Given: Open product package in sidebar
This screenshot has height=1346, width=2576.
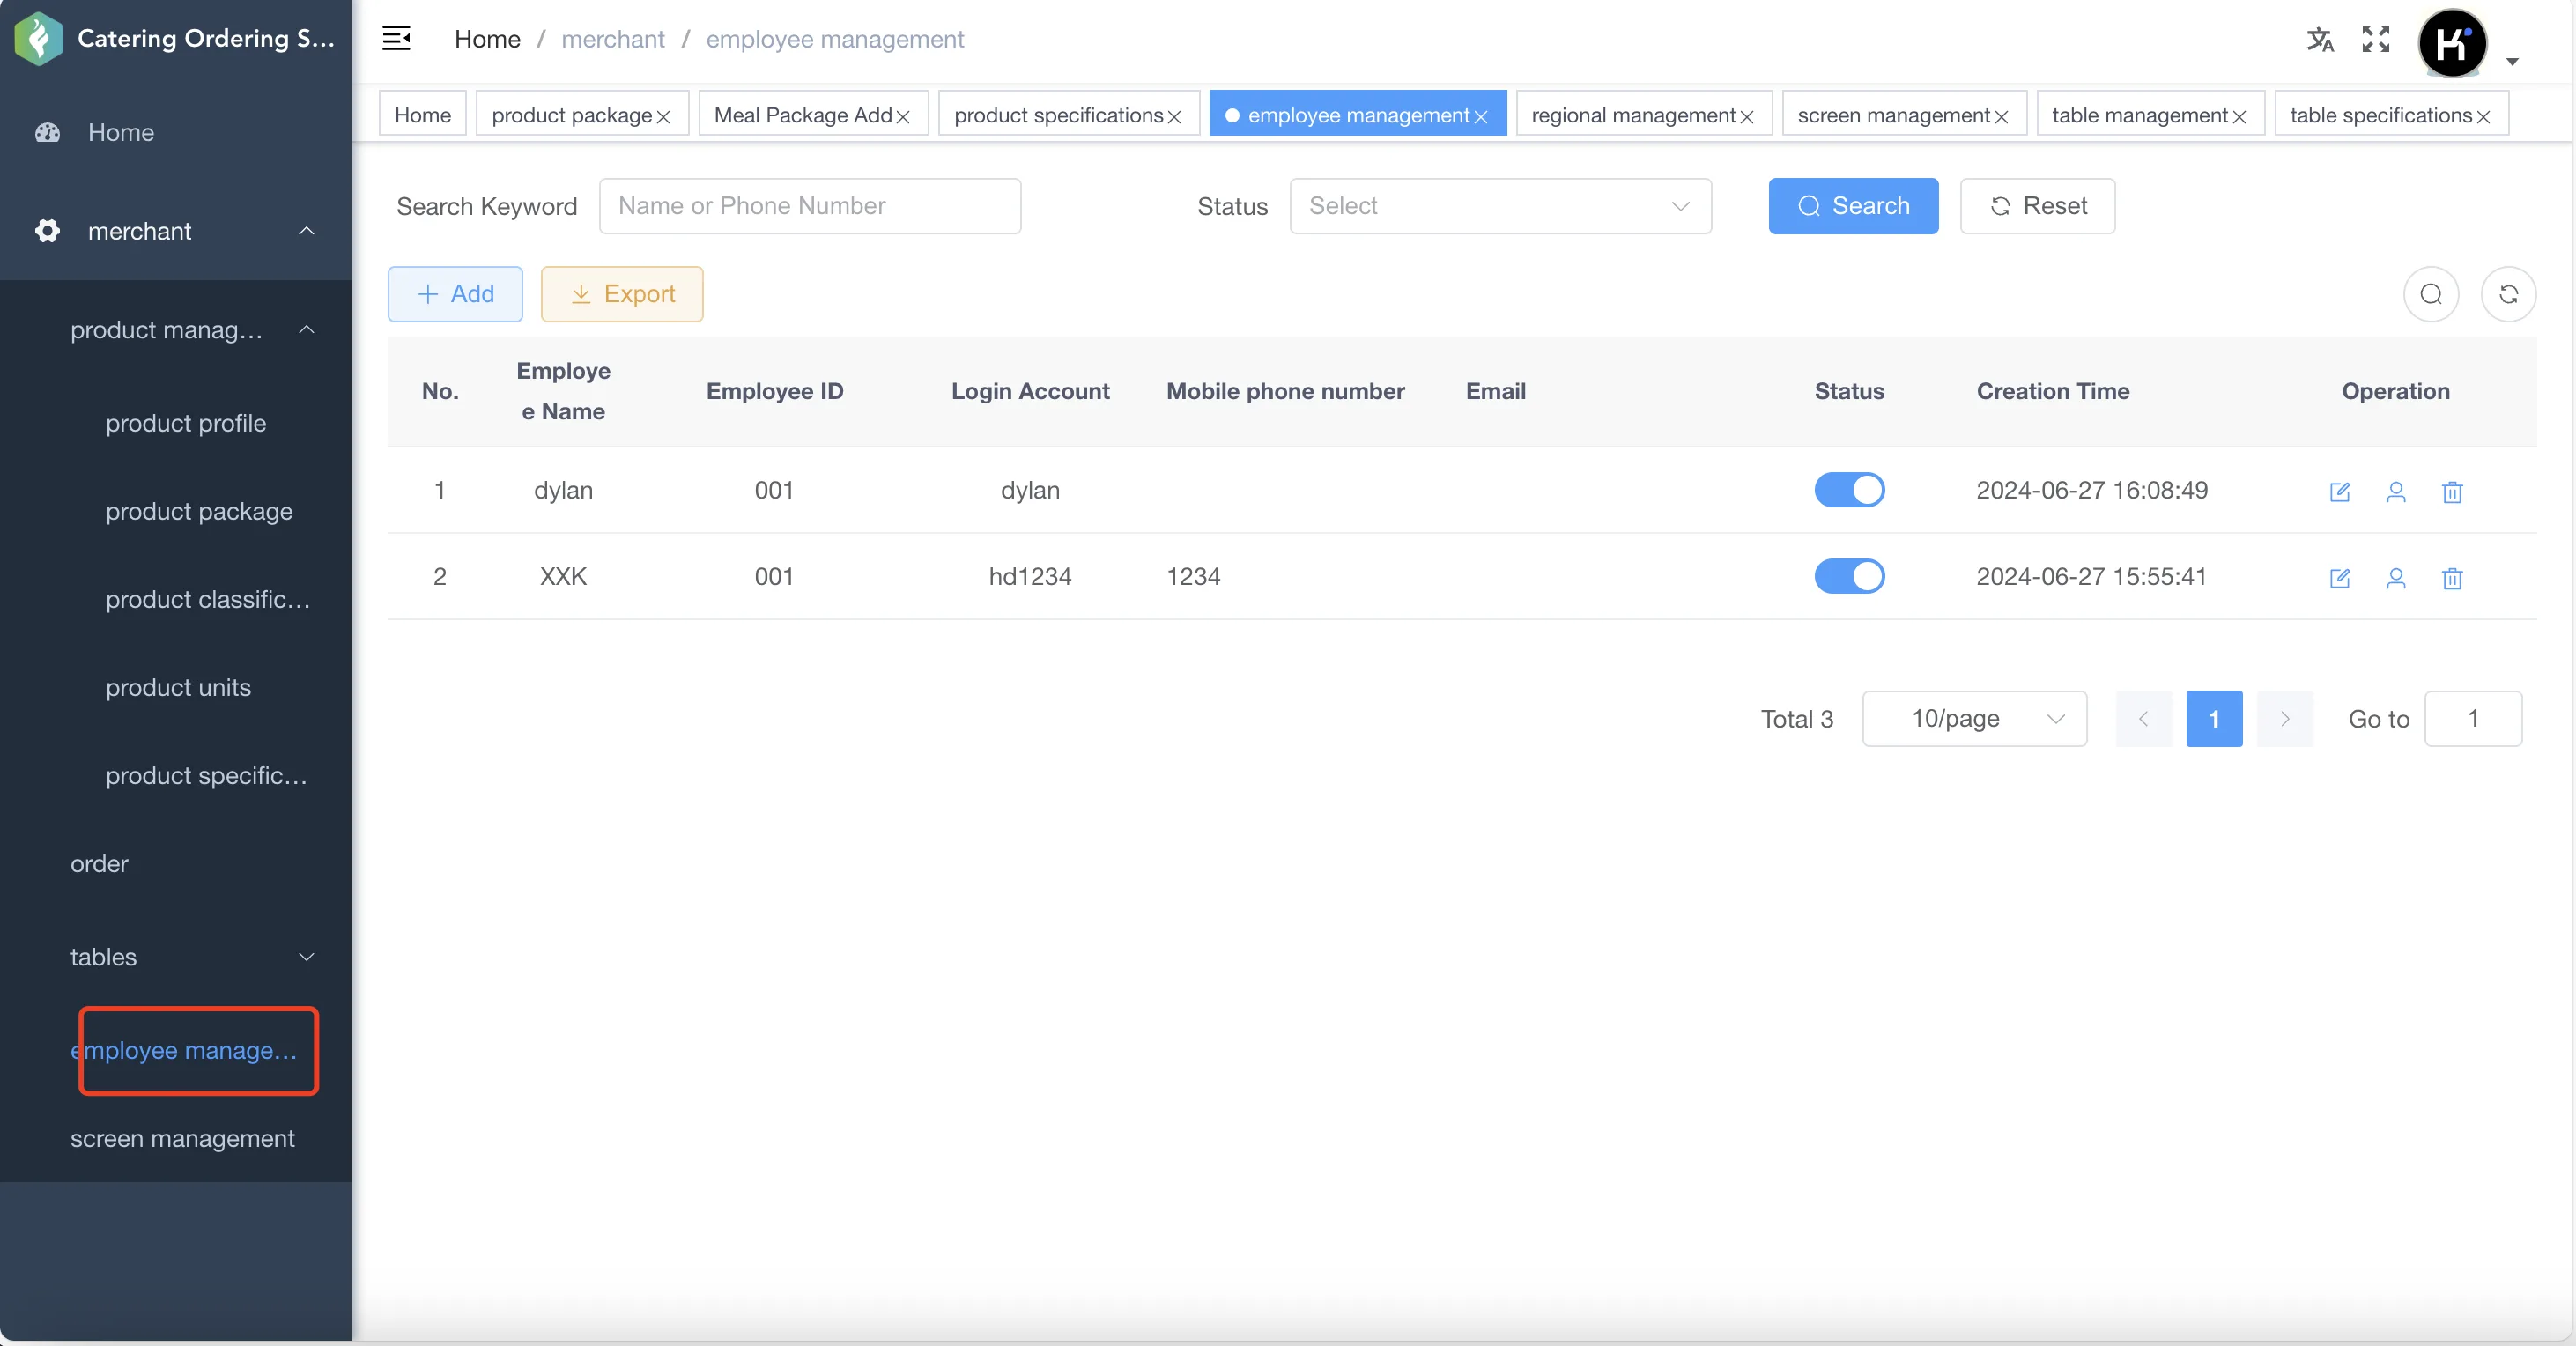Looking at the screenshot, I should click(x=199, y=511).
